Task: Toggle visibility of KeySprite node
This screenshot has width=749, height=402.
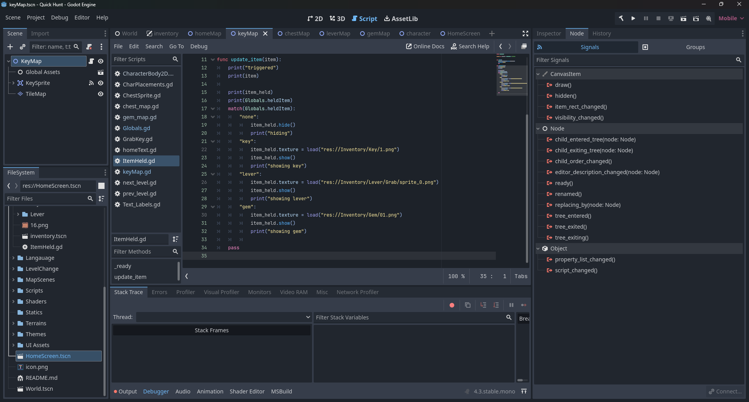Action: point(101,83)
